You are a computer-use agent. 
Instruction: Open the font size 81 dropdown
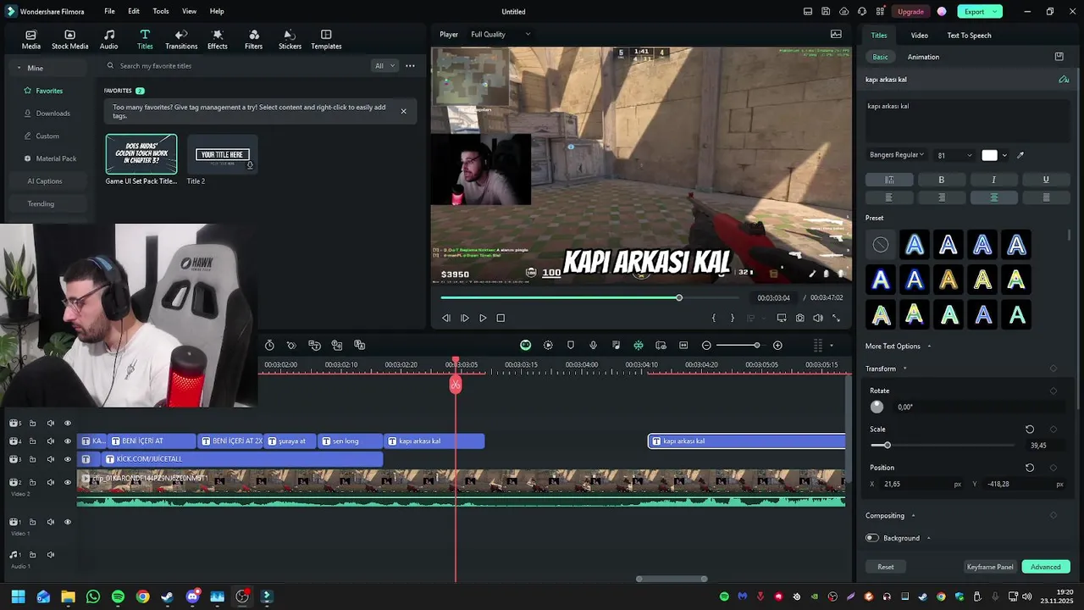[954, 155]
